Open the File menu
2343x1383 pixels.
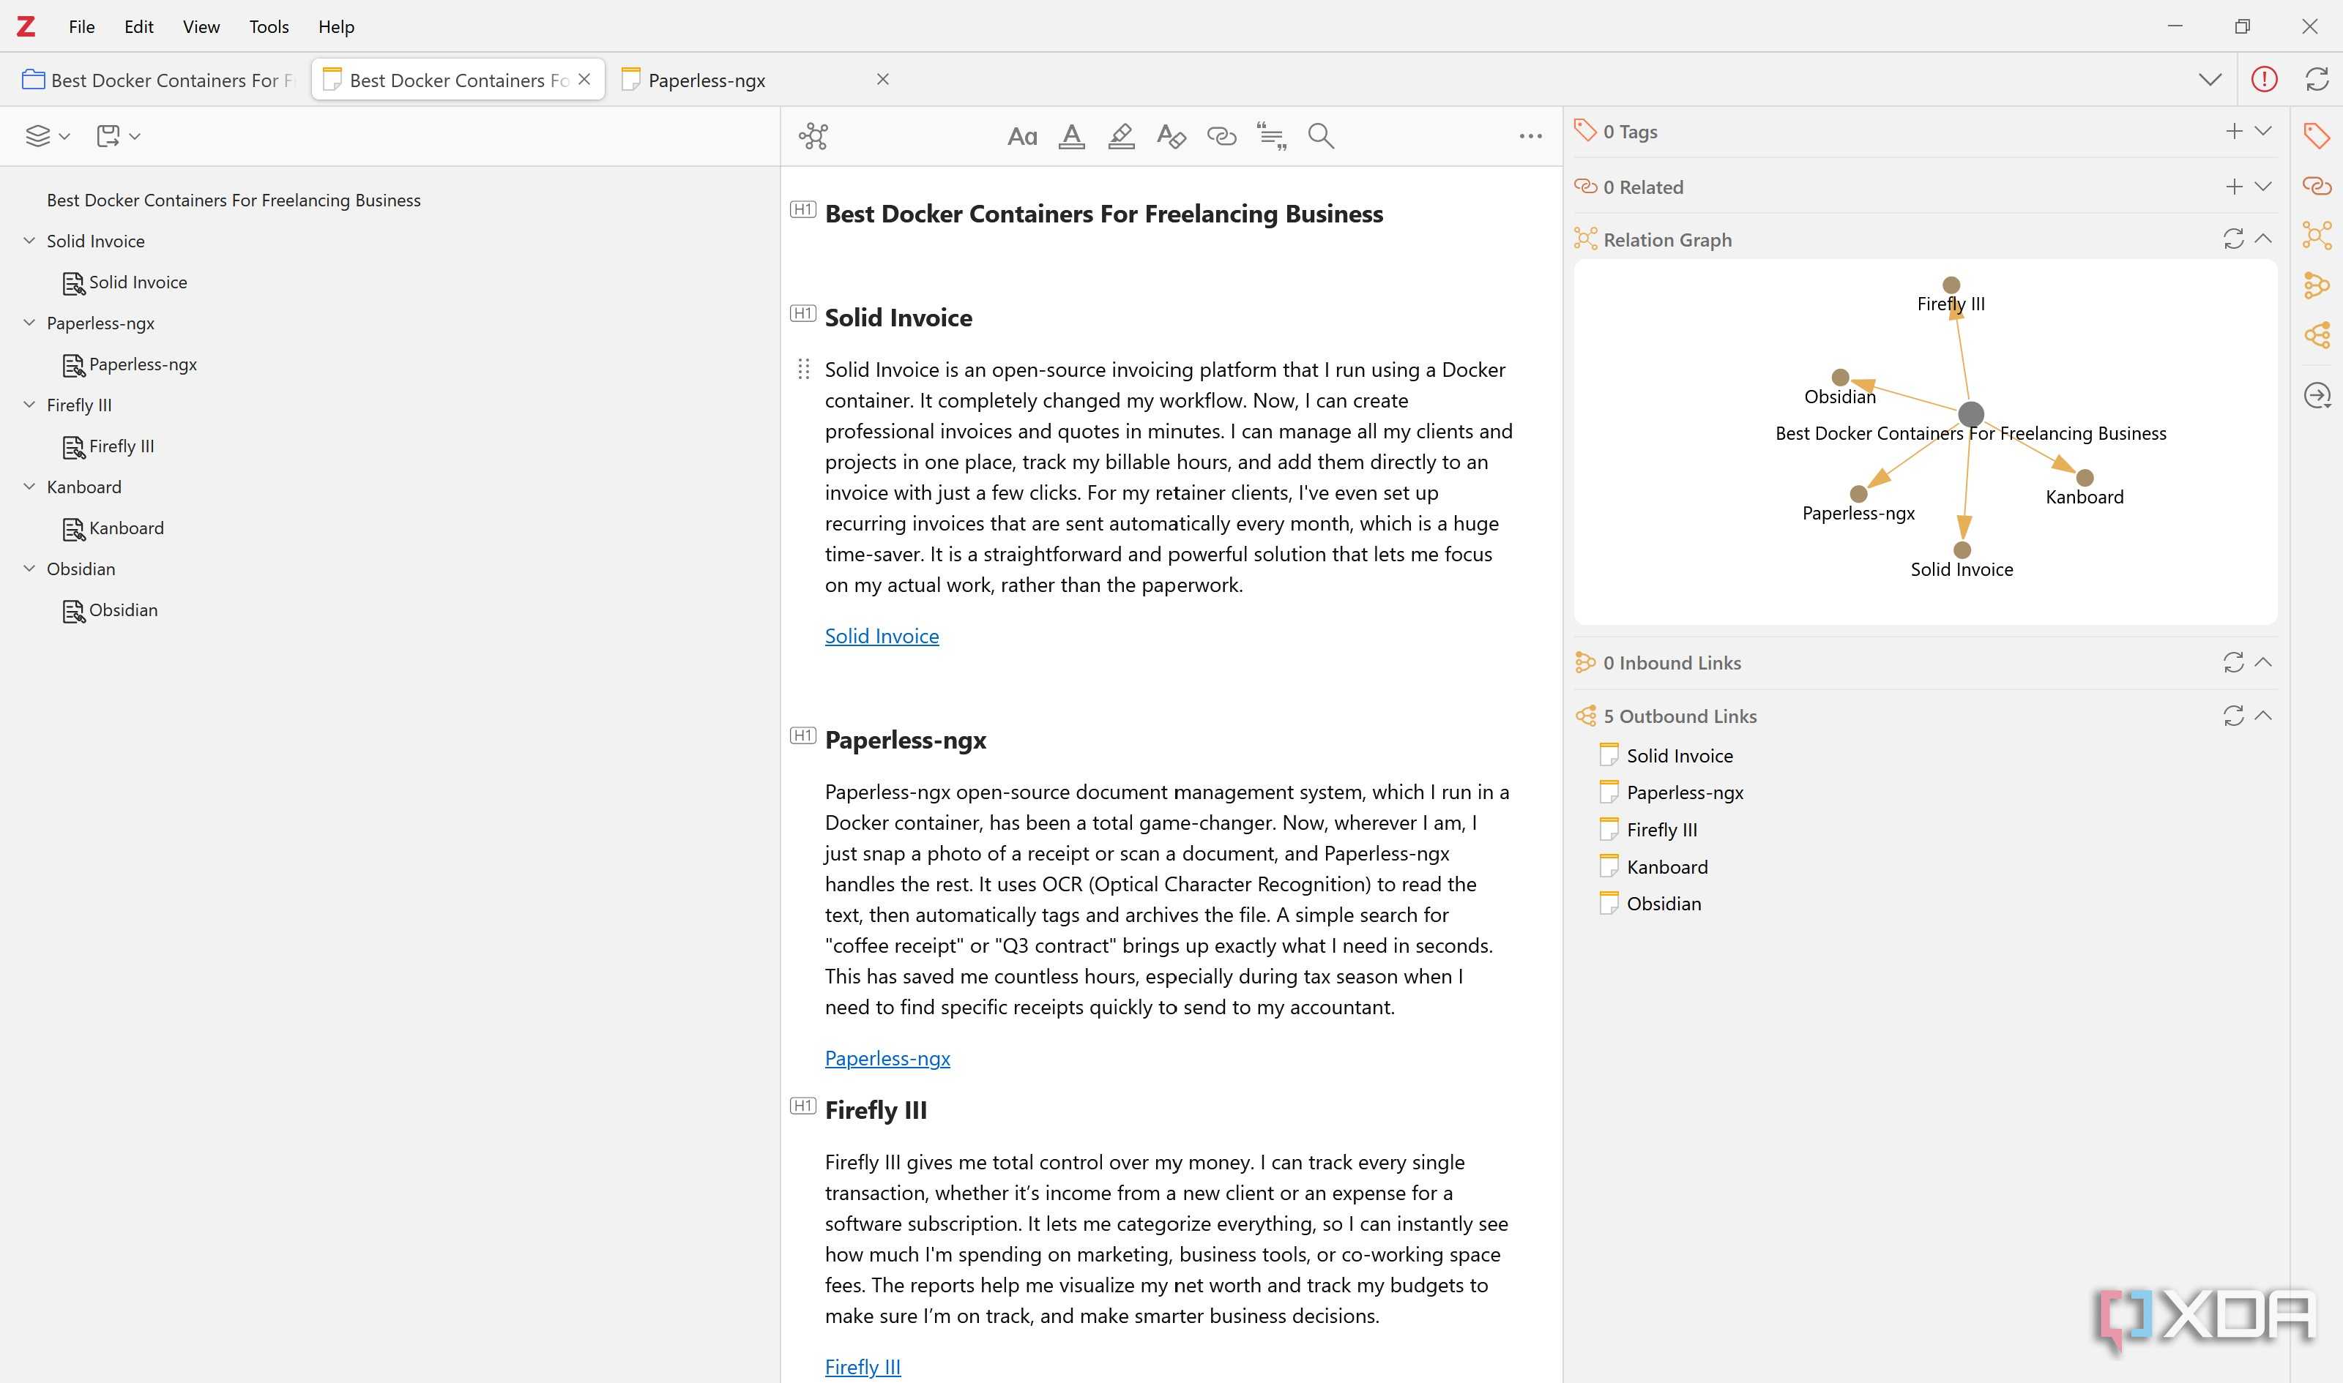tap(81, 26)
